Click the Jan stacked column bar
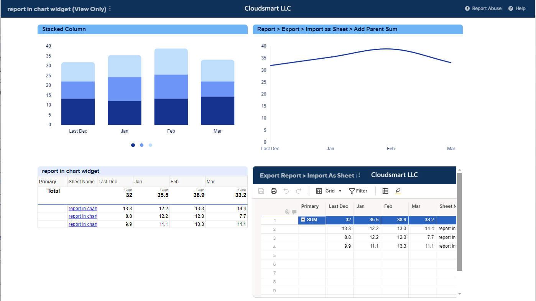 pos(125,90)
